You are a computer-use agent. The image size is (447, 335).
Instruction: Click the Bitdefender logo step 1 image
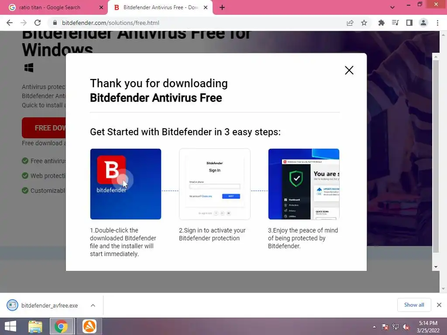(126, 184)
